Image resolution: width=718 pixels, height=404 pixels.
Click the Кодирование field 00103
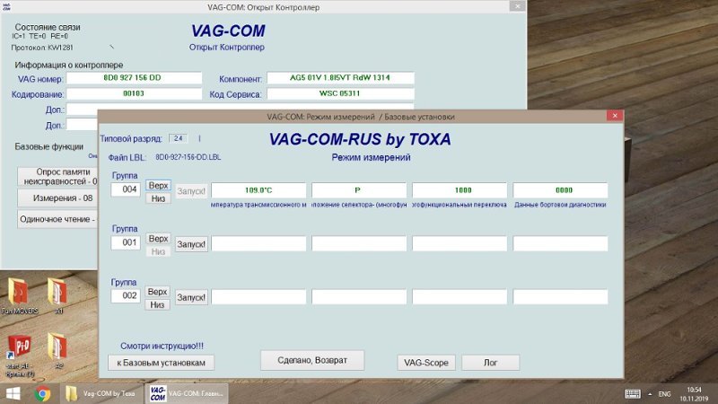134,93
